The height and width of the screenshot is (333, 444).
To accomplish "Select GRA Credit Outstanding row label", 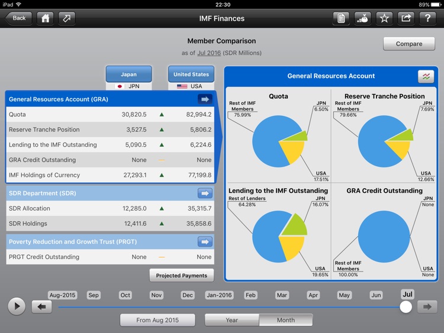I will 42,160.
